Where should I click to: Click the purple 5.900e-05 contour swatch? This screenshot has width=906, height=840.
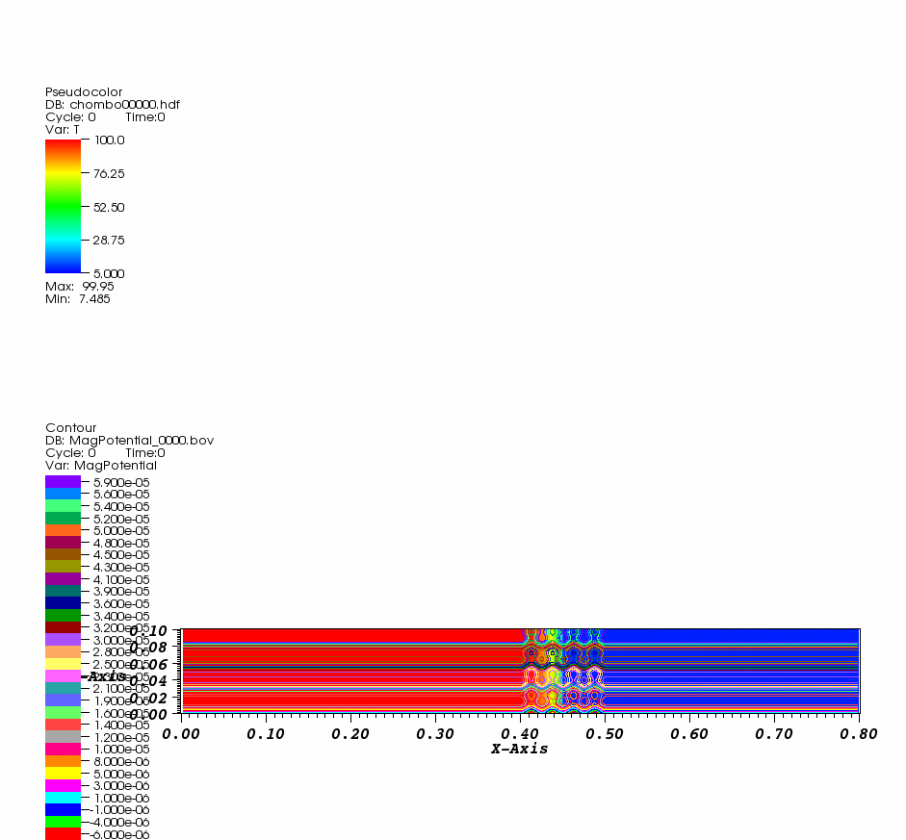pos(63,481)
